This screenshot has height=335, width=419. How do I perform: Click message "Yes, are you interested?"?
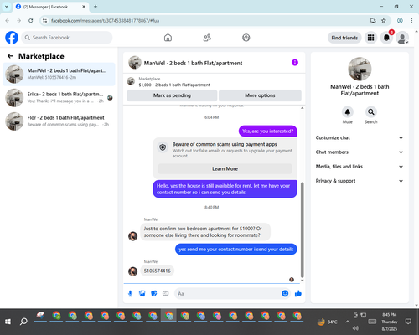point(268,131)
